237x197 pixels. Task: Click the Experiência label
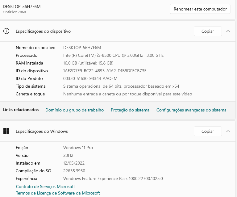pyautogui.click(x=26, y=178)
